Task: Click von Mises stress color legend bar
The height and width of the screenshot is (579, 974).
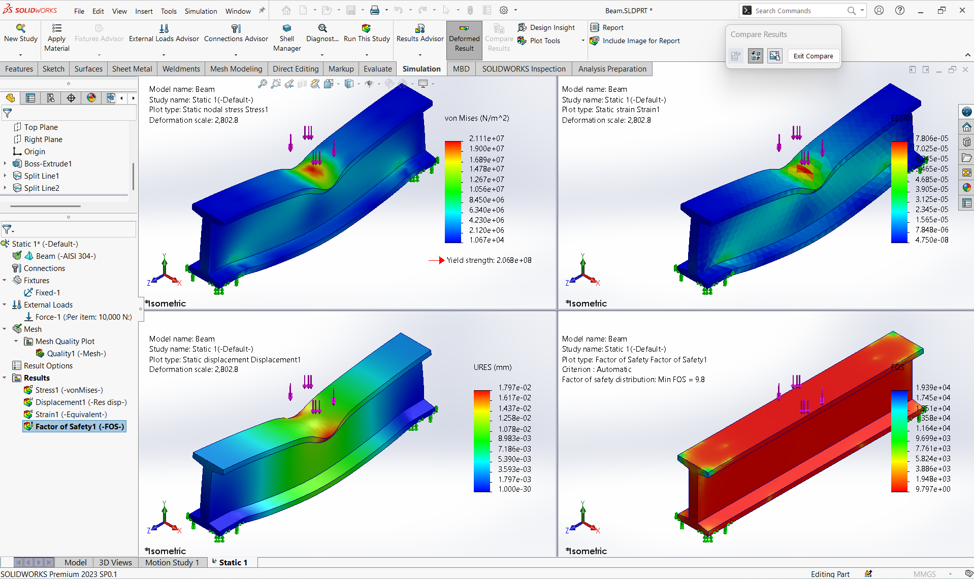Action: pos(453,192)
